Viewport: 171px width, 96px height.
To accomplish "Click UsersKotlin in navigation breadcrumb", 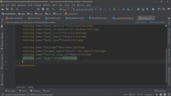I will pyautogui.click(x=9, y=14).
